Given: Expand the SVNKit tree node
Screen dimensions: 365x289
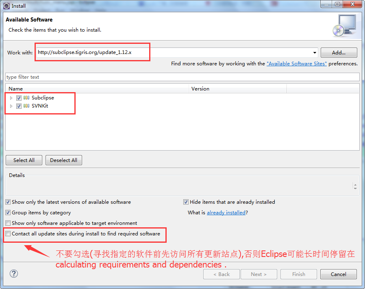Looking at the screenshot, I should 11,106.
